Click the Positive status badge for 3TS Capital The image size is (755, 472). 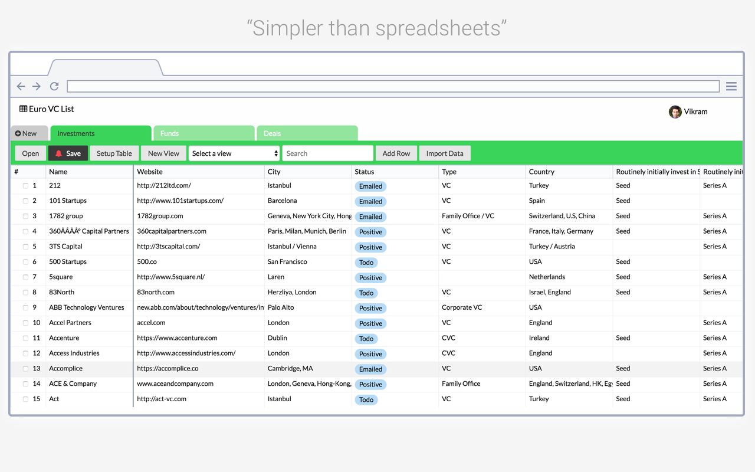[370, 247]
